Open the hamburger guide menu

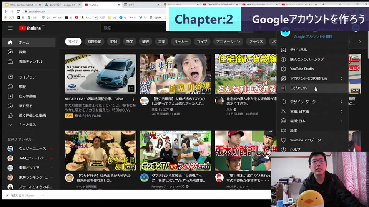pos(10,28)
